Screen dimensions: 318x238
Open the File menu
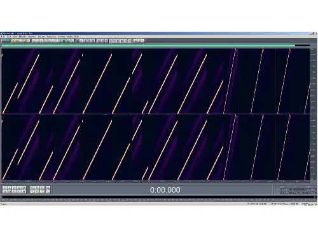(3, 36)
